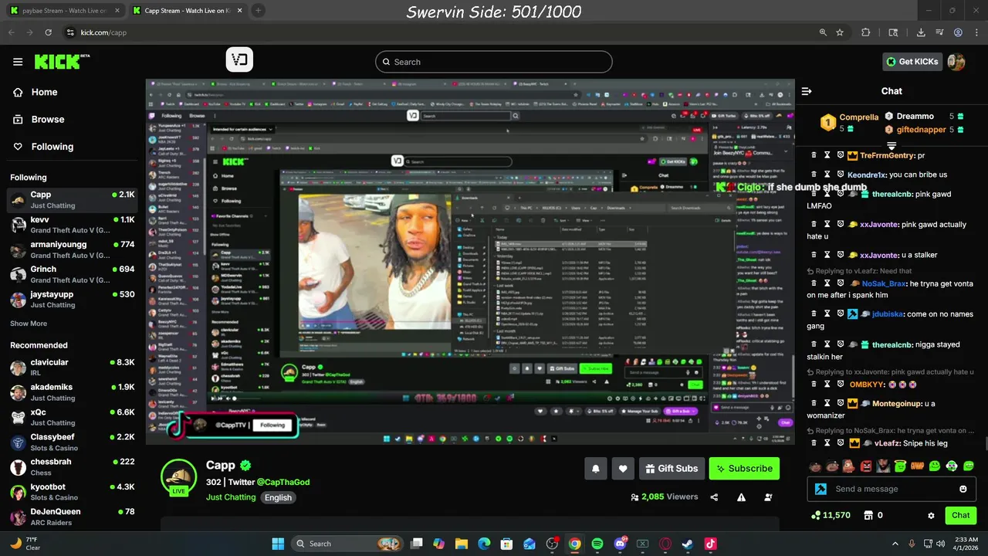Viewport: 988px width, 556px height.
Task: Click the green Chat send button
Action: tap(960, 515)
